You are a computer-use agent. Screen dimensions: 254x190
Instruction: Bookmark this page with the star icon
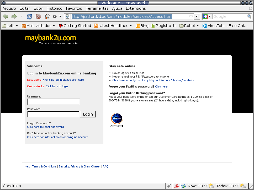coord(191,17)
